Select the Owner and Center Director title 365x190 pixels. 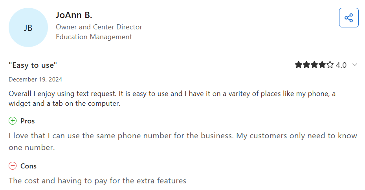point(99,27)
